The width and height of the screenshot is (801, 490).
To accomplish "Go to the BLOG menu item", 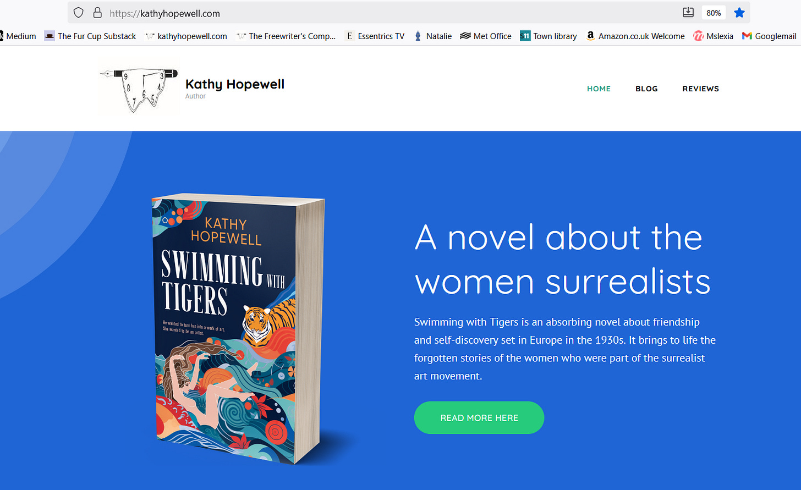I will click(646, 89).
